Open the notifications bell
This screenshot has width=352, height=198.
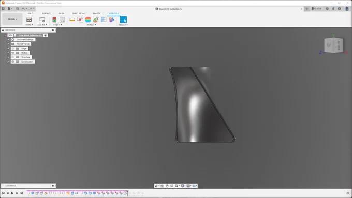(x=333, y=9)
